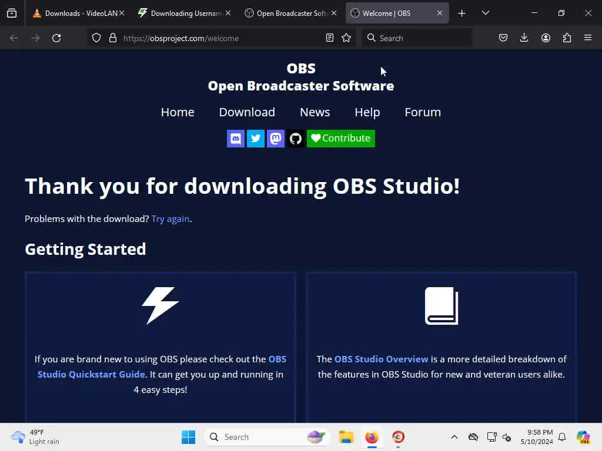Open the weather widget showing 49°F
This screenshot has width=602, height=451.
point(35,437)
